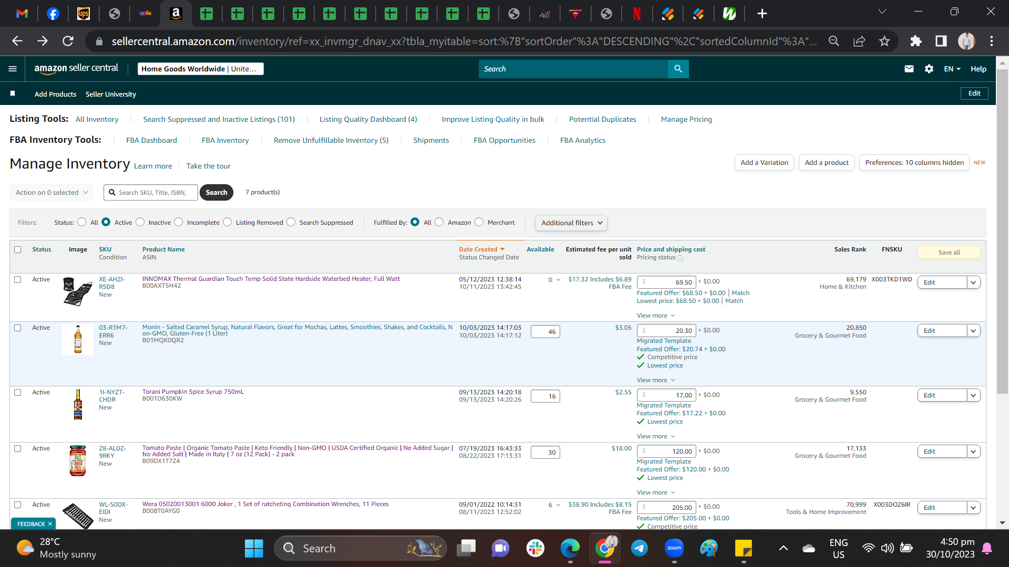Select the All status radio button

[x=82, y=222]
